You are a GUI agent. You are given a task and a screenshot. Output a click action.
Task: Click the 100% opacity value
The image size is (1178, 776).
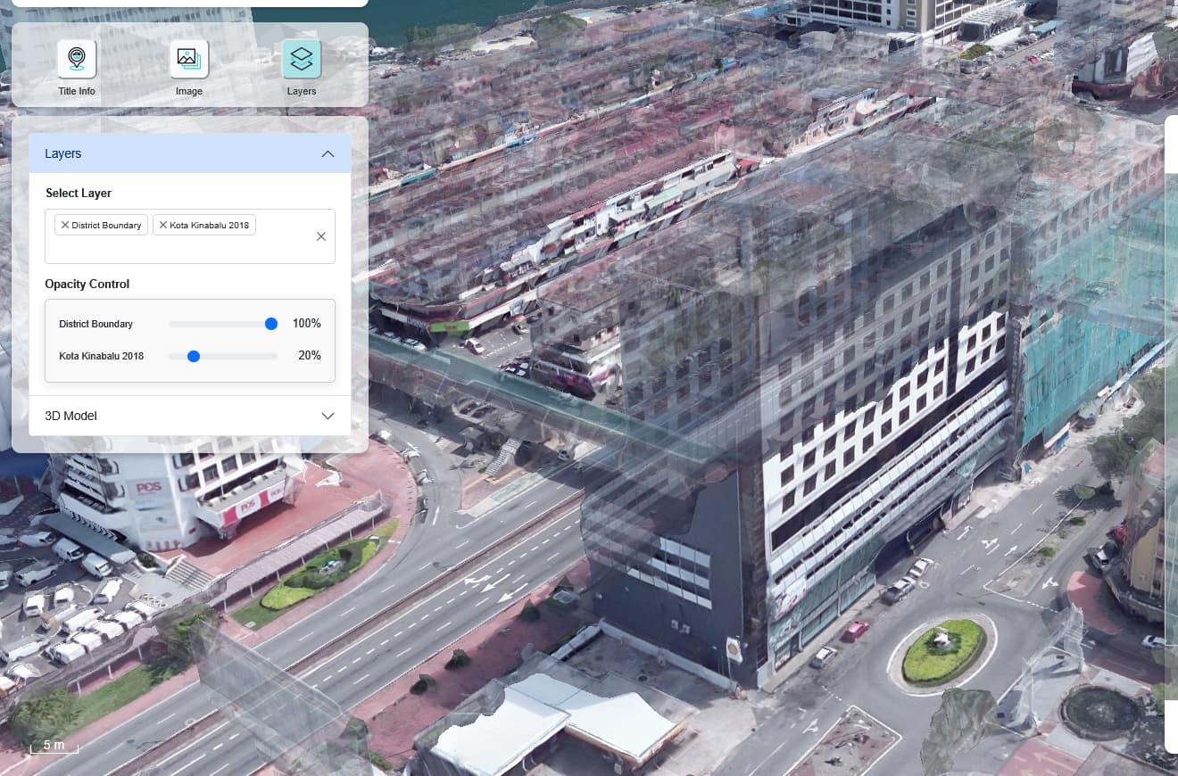pos(307,323)
